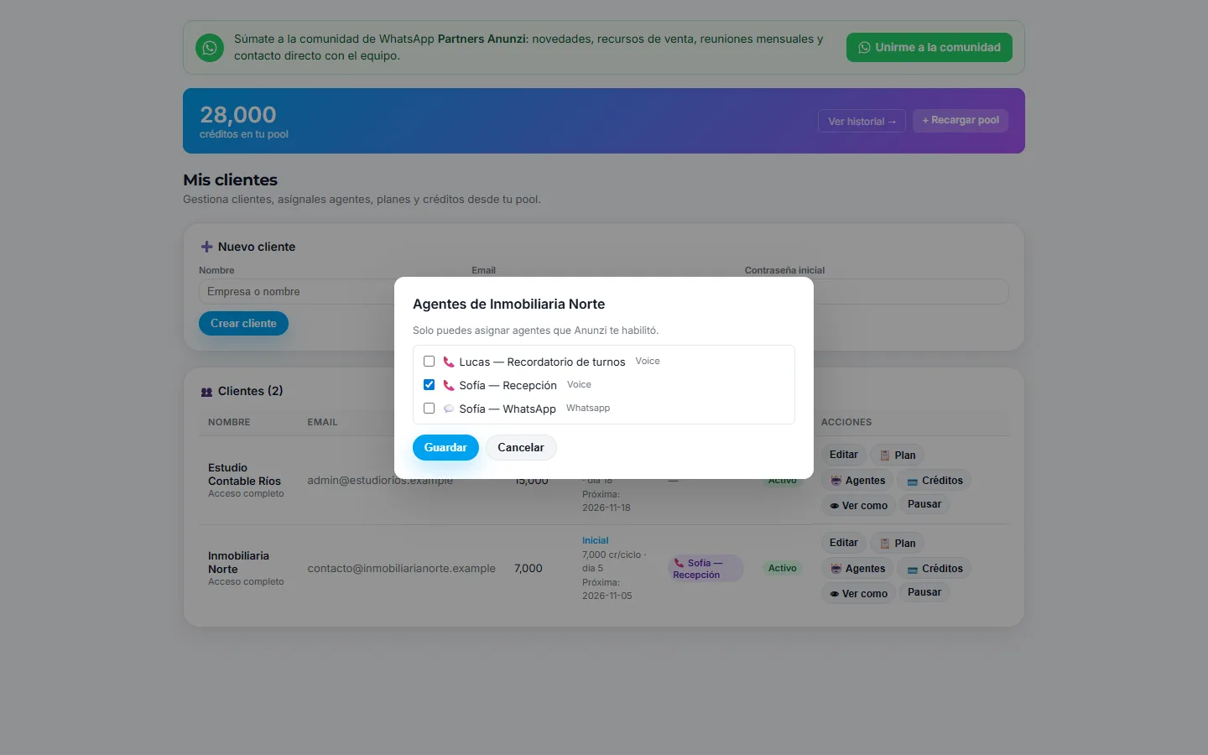Check the Lucas Recordatorio de turnos checkbox

[429, 362]
